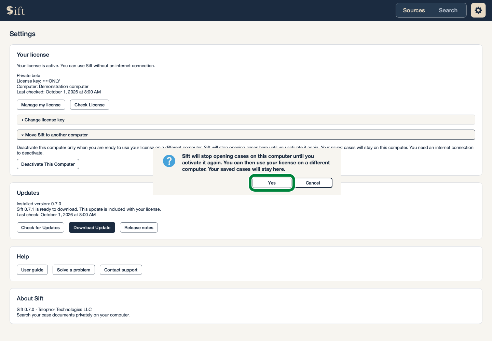Switch to the Sources tab
Image resolution: width=492 pixels, height=341 pixels.
(x=414, y=10)
